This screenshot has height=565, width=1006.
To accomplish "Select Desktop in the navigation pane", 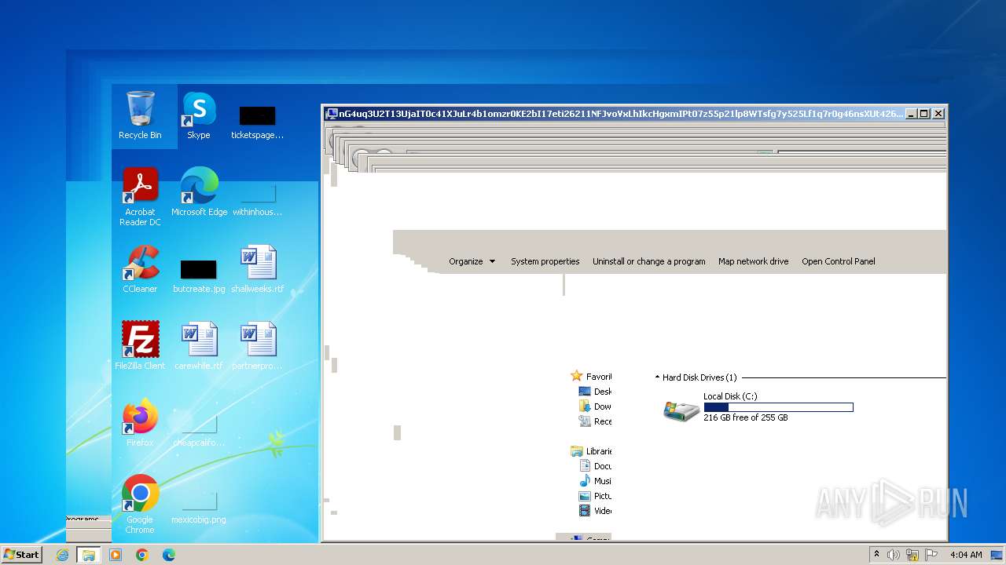I will click(x=595, y=392).
